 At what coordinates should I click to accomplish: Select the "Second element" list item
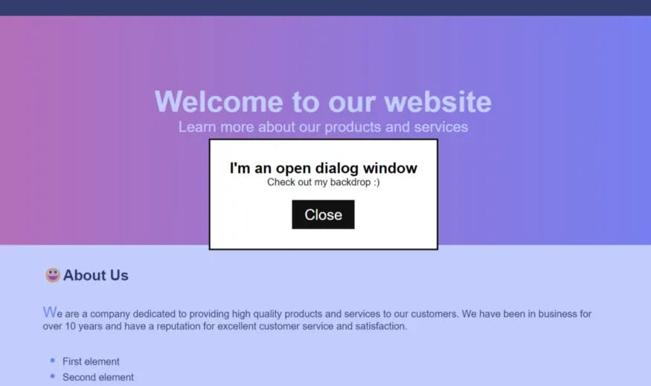98,377
